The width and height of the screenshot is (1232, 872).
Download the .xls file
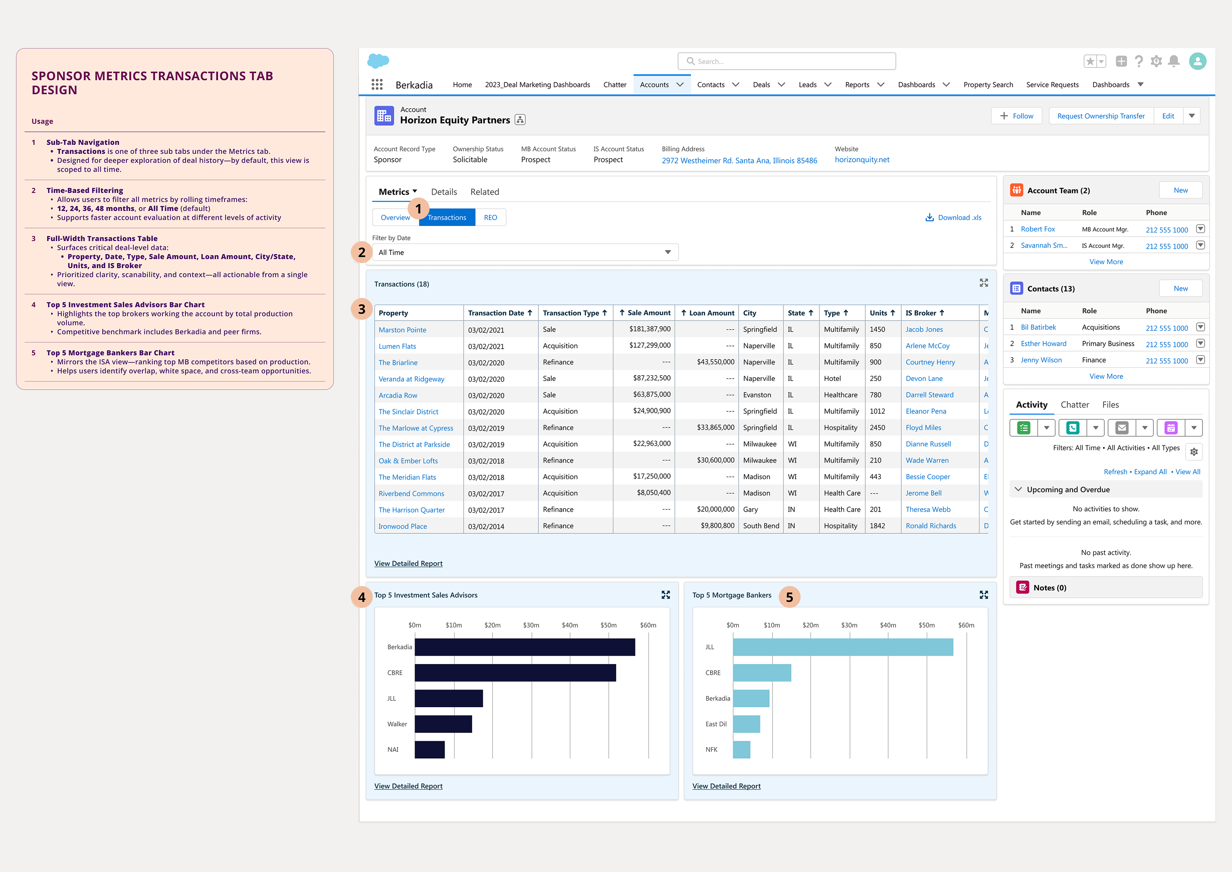(953, 217)
